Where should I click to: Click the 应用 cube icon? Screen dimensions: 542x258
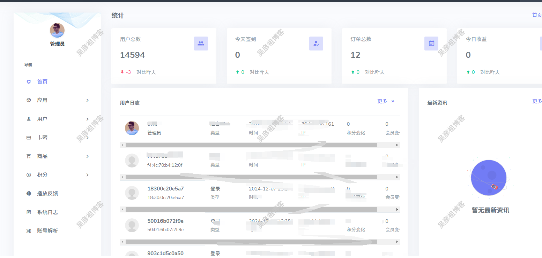point(29,100)
